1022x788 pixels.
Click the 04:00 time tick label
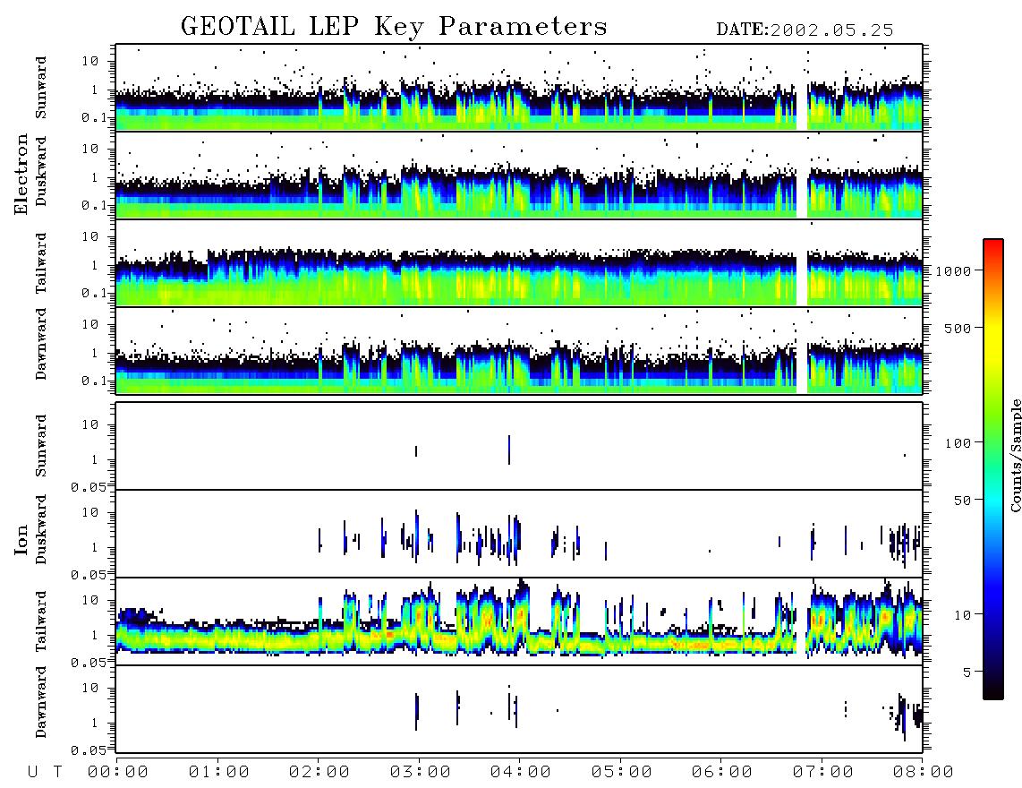tap(521, 772)
